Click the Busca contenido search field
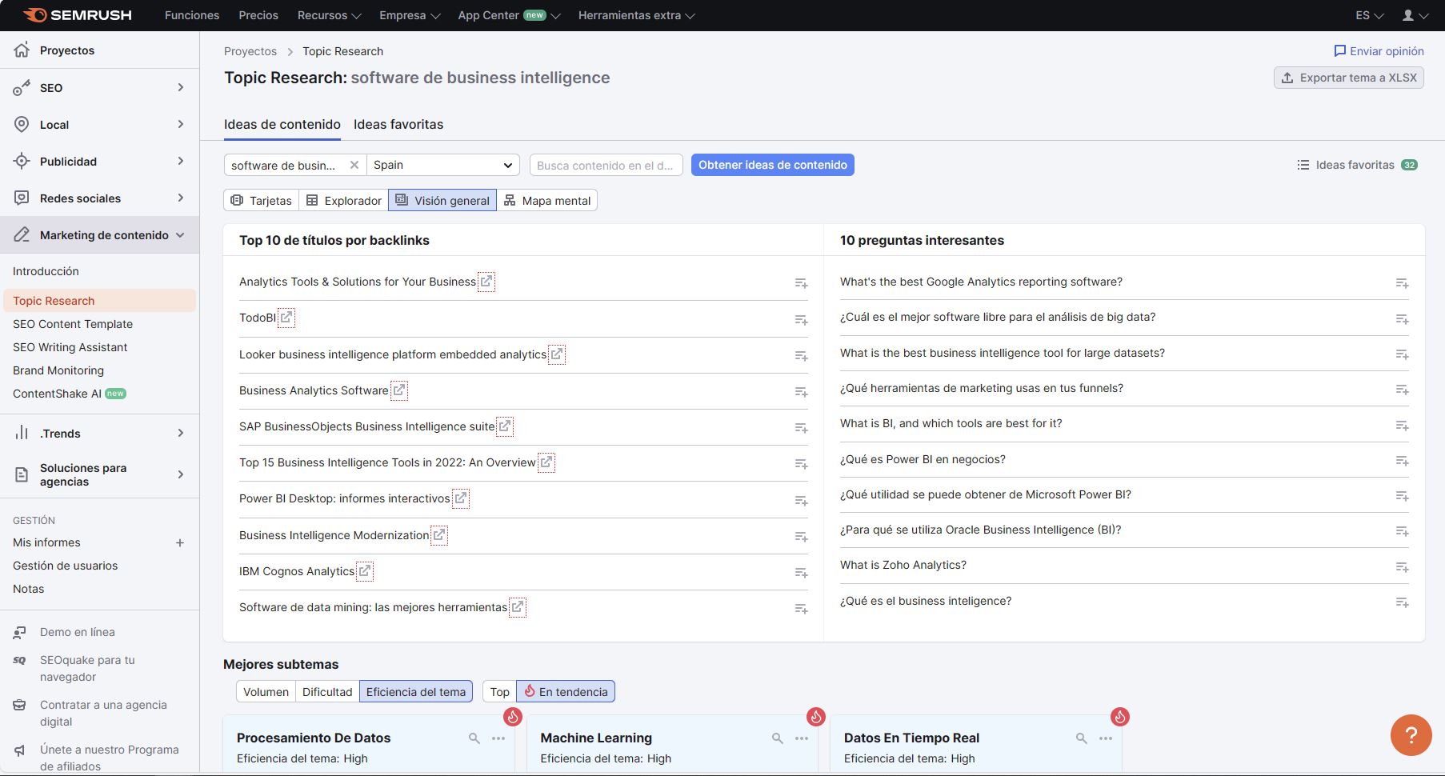 click(606, 166)
